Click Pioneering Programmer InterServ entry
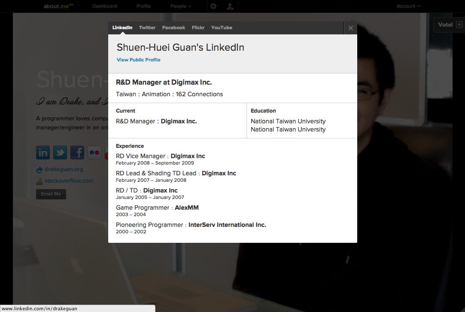Viewport: 465px width, 312px height. pyautogui.click(x=191, y=225)
